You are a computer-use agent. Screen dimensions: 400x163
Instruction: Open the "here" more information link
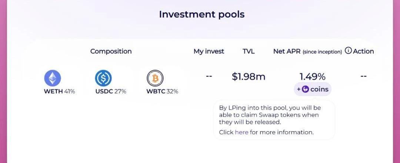(x=241, y=132)
